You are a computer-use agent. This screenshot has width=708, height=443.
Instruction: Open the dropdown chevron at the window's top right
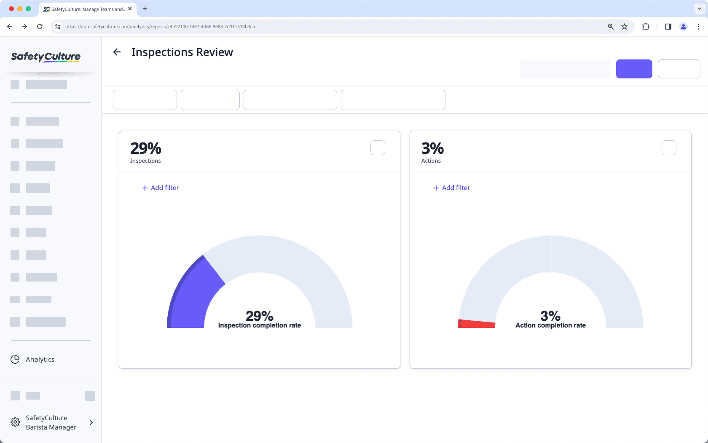[698, 8]
